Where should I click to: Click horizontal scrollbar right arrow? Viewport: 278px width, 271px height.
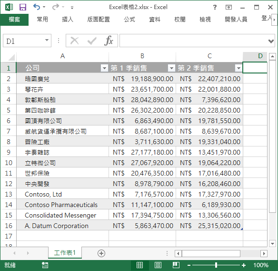(264, 253)
